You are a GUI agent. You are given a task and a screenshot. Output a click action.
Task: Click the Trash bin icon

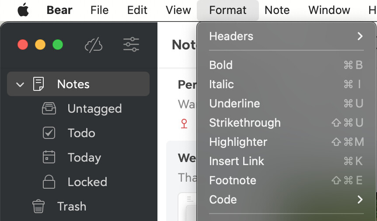(38, 206)
